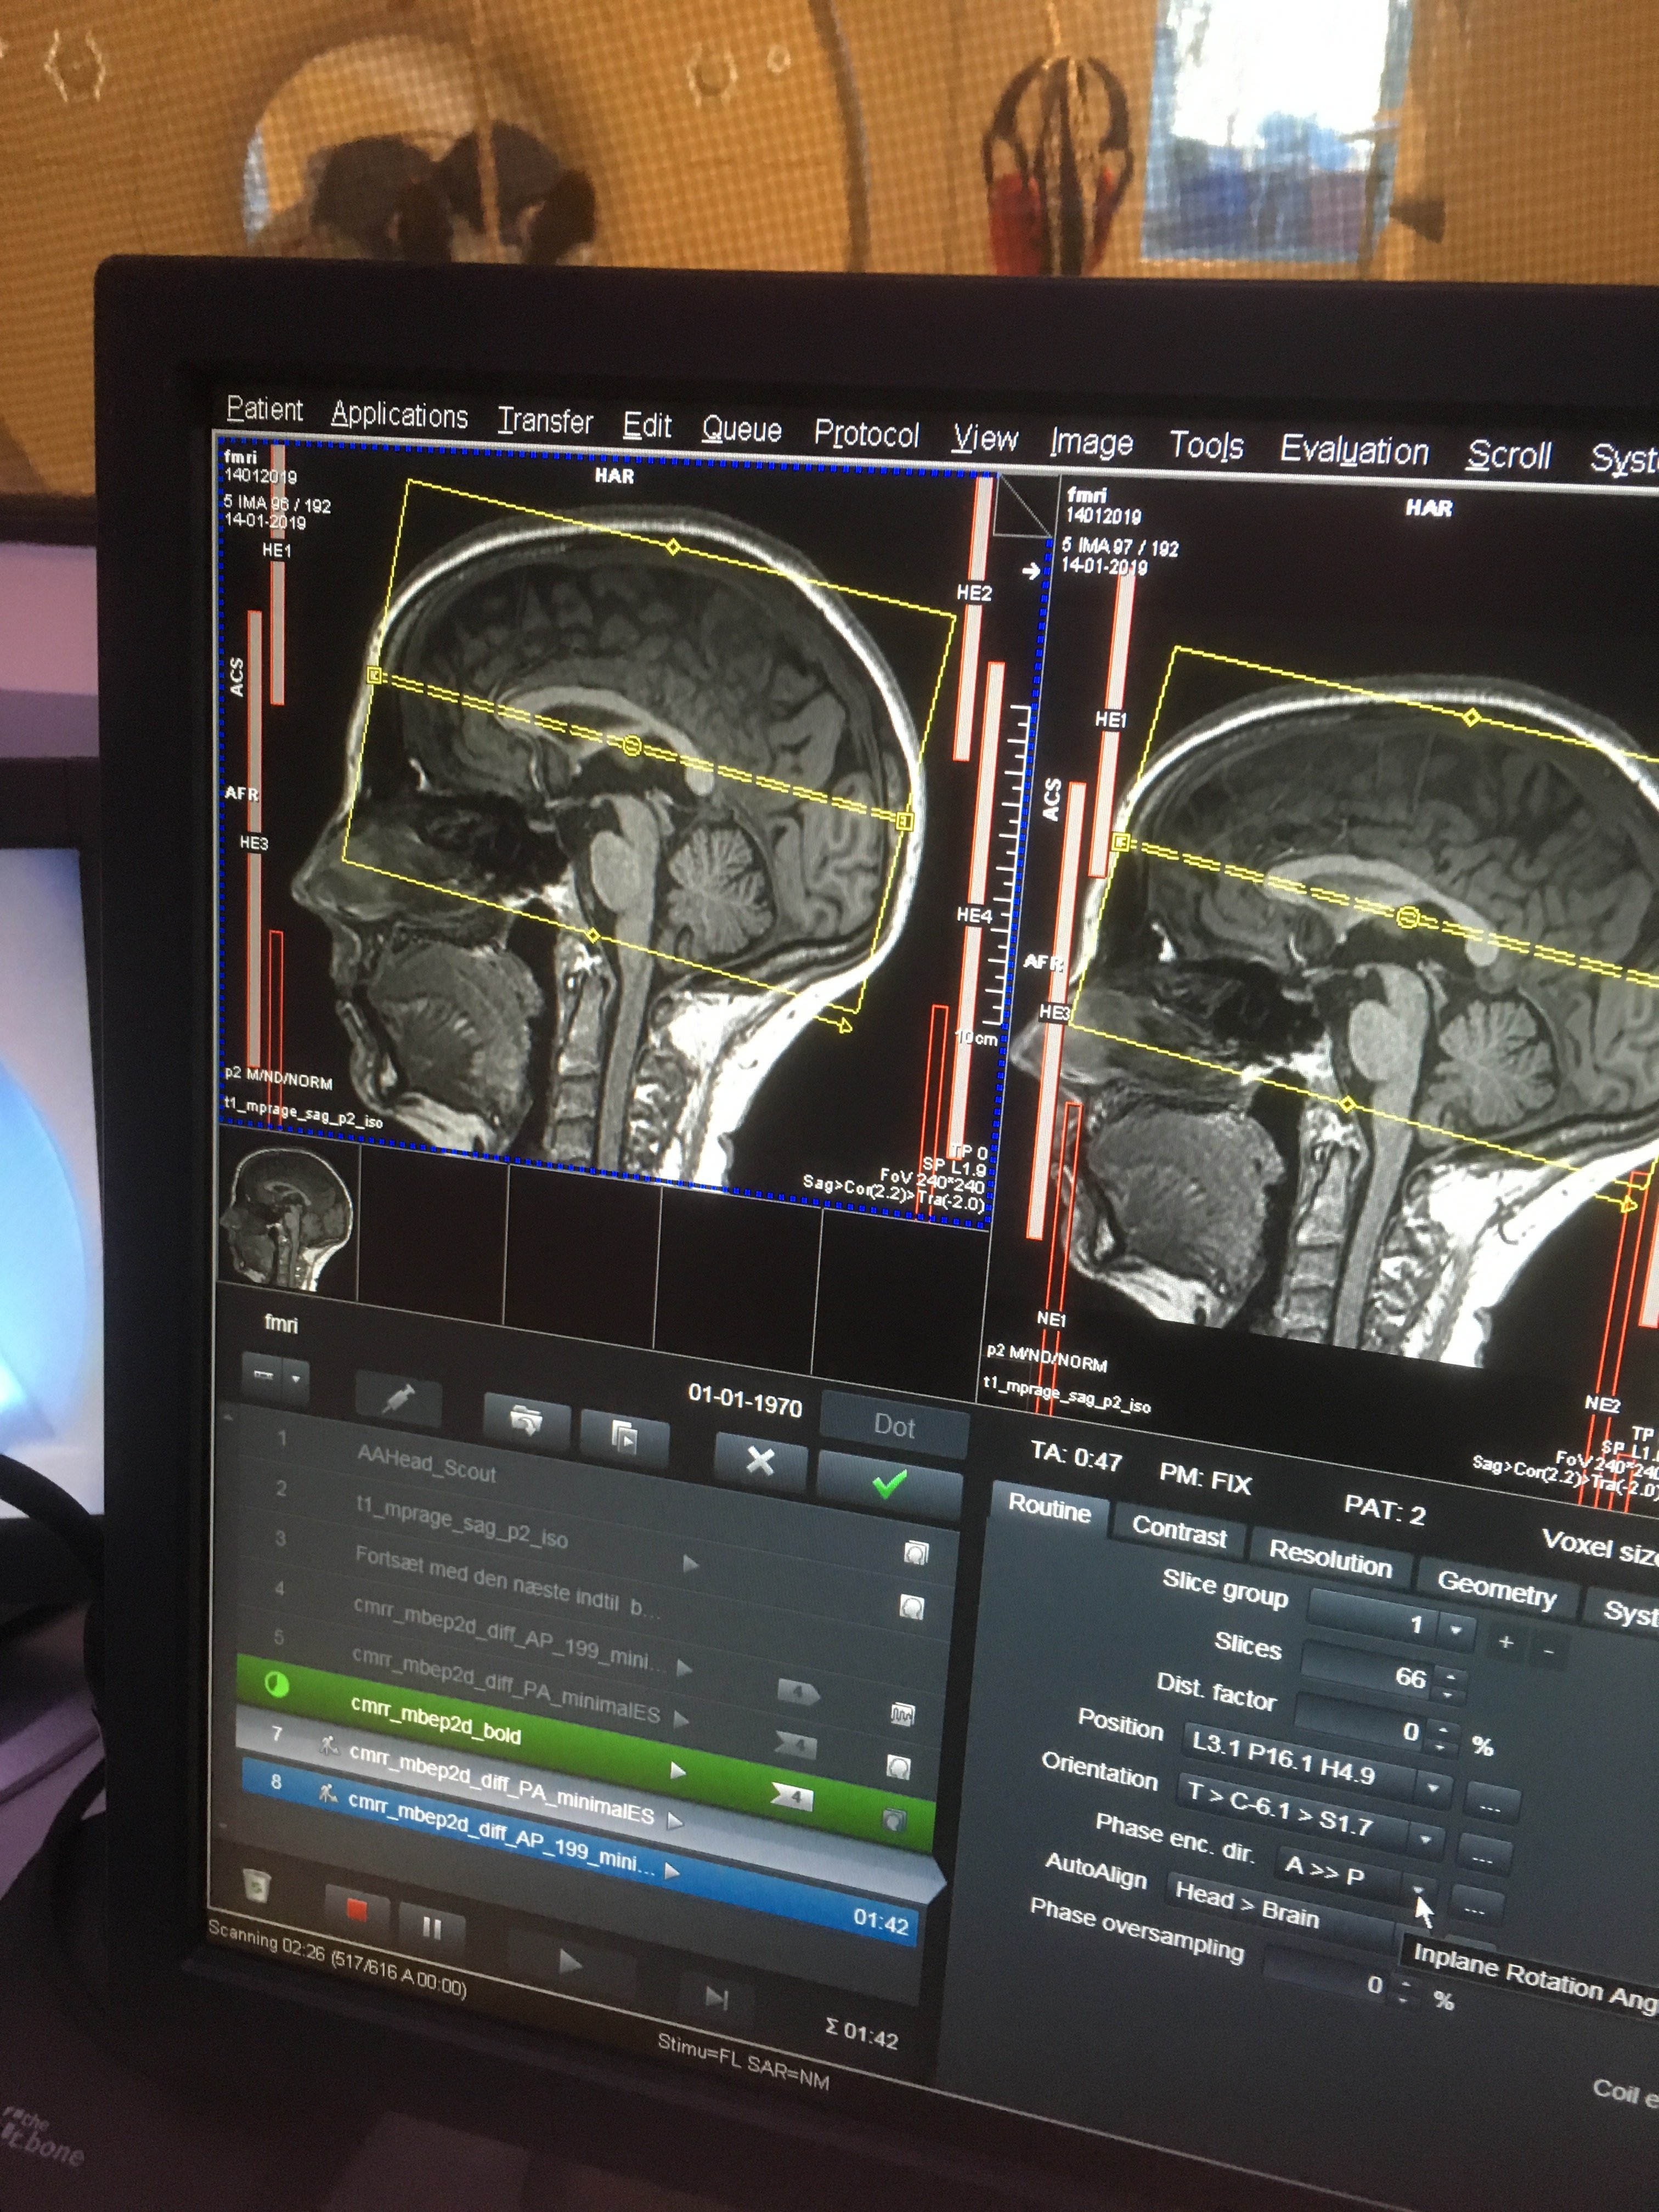Click plus button to add slice group
1659x2212 pixels.
click(1505, 1642)
